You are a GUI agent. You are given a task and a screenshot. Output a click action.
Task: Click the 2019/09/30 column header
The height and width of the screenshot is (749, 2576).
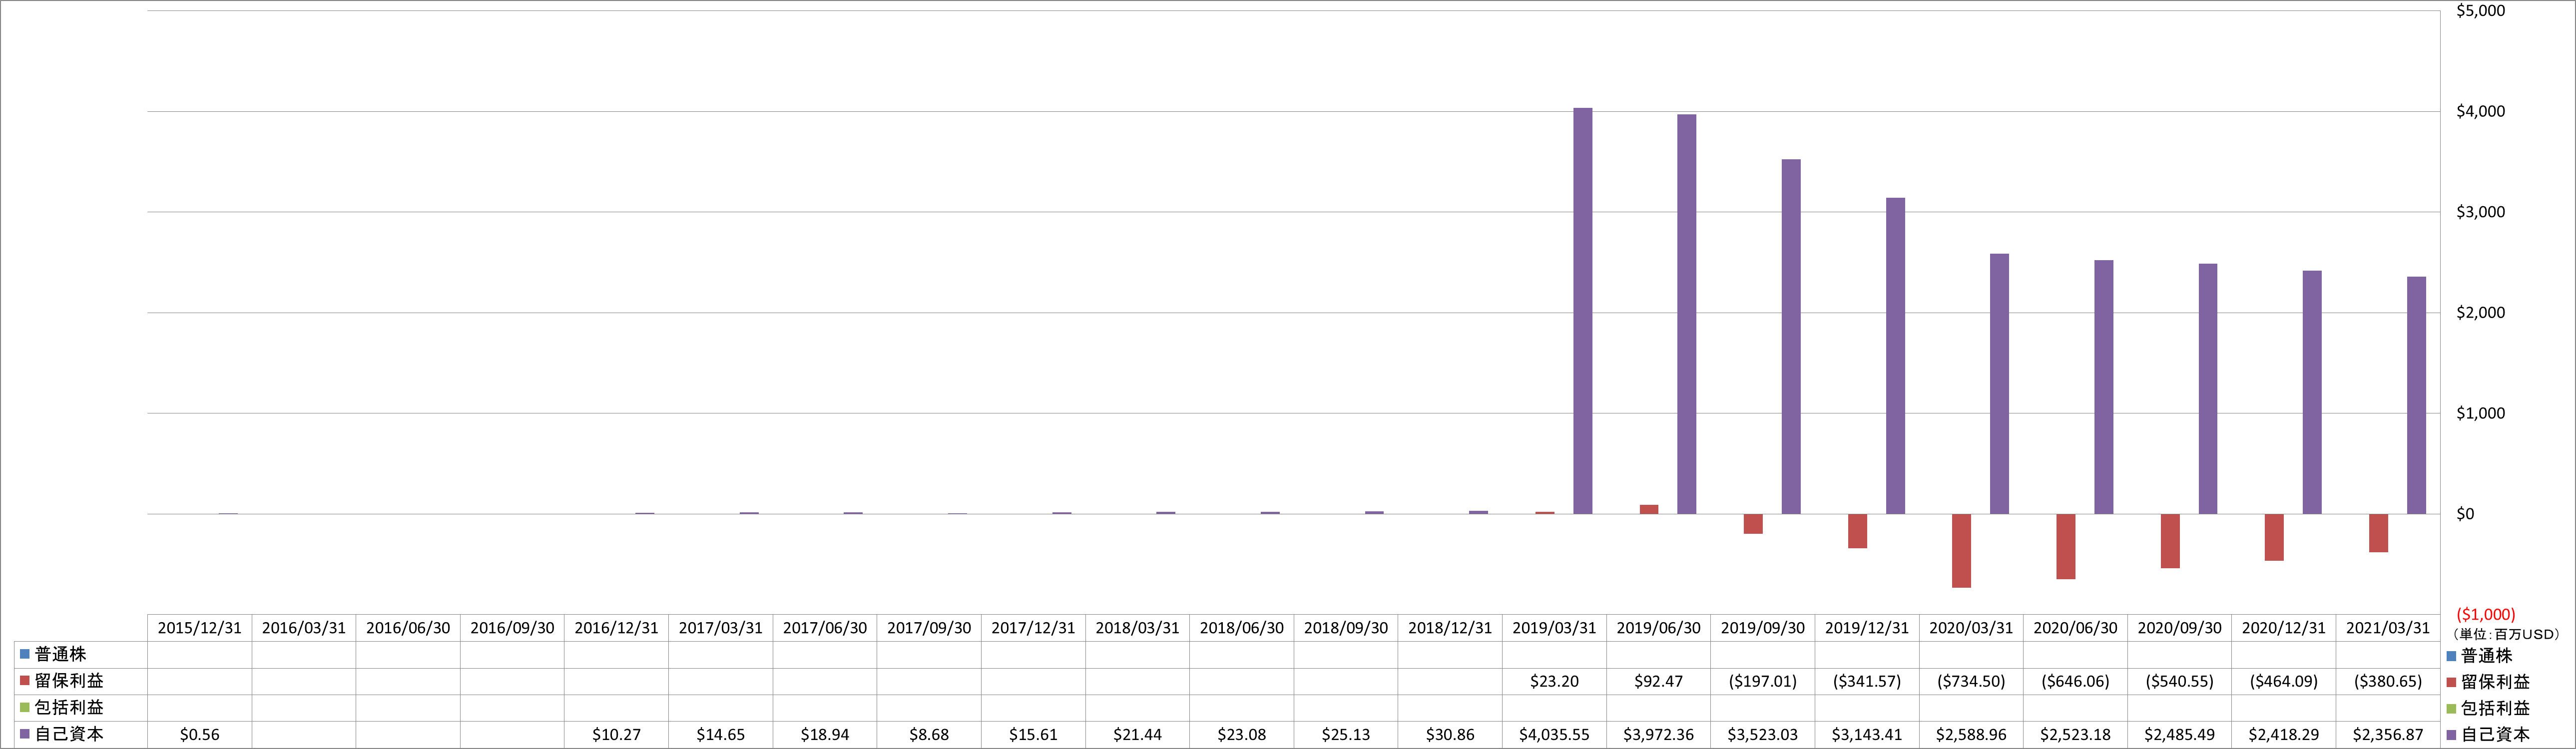tap(1763, 628)
